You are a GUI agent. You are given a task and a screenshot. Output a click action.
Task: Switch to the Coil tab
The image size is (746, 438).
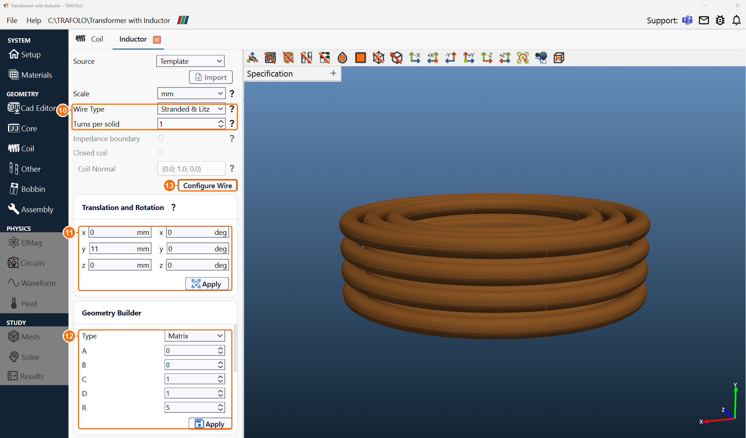point(90,39)
